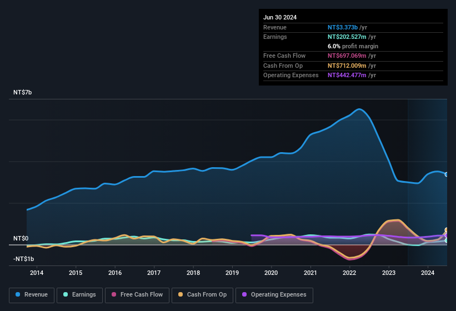Toggle the Operating Expenses legend button

(x=274, y=295)
